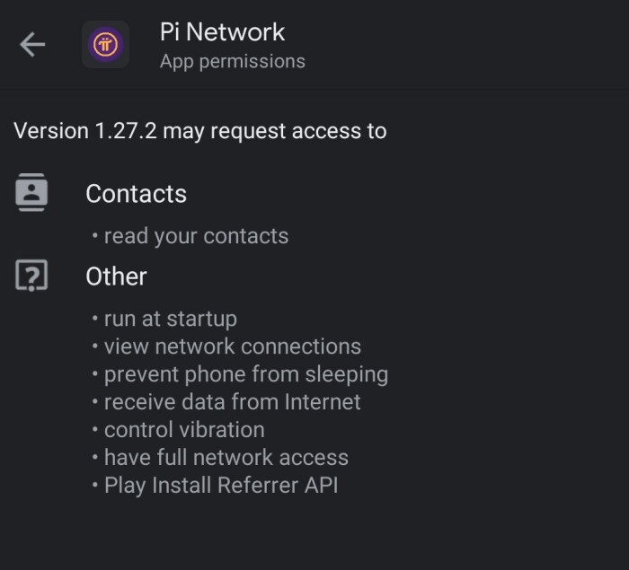The image size is (629, 570).
Task: Select the Contacts category icon
Action: [31, 192]
